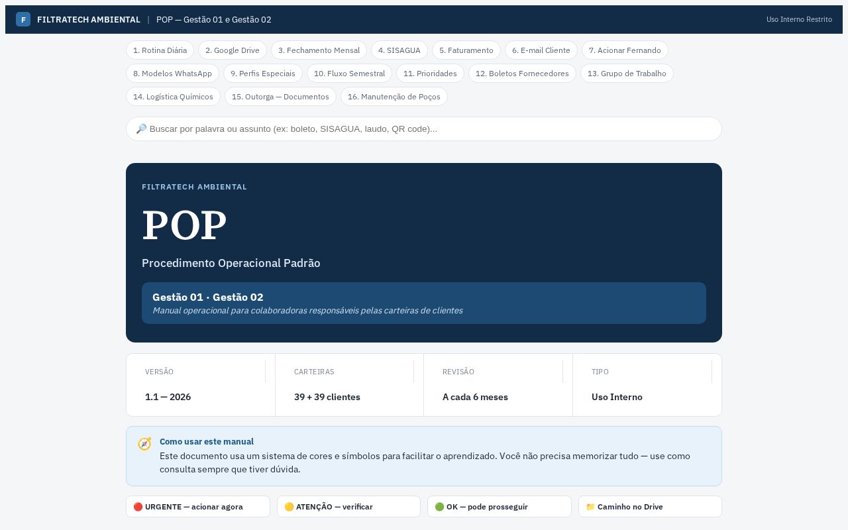Go to 2. Google Drive section

tap(233, 50)
